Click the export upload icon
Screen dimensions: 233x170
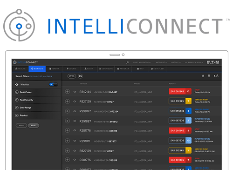tap(203, 76)
